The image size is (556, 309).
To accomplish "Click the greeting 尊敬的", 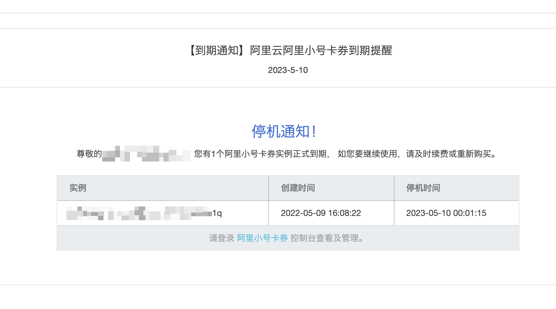I will (89, 154).
